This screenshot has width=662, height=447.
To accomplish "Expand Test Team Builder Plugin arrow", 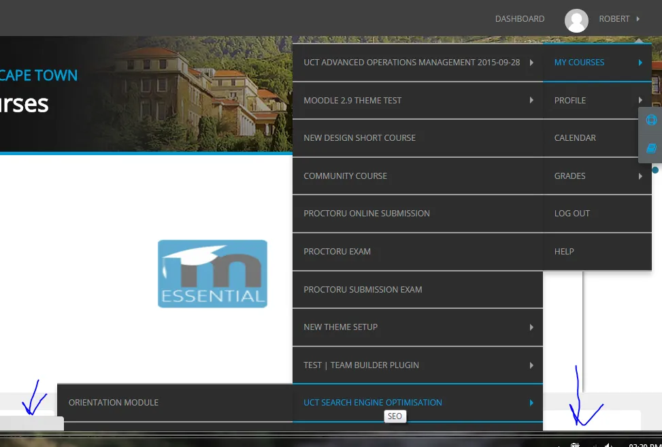I will click(531, 365).
